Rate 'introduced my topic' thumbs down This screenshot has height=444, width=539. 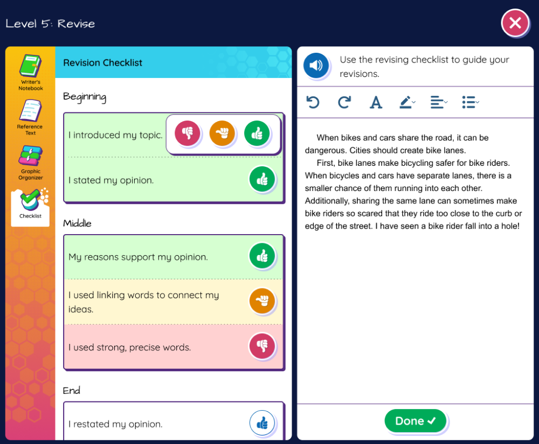tap(188, 133)
